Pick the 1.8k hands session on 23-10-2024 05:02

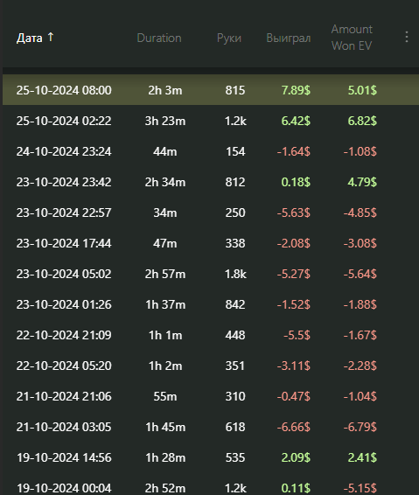coord(211,274)
